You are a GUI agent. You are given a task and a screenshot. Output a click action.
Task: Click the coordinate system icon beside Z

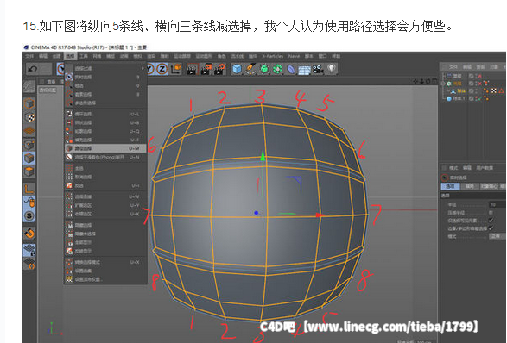click(x=176, y=69)
